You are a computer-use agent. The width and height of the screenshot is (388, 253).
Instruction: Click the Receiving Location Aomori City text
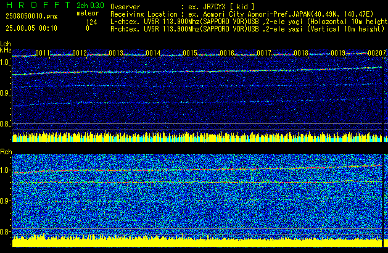[x=242, y=14]
